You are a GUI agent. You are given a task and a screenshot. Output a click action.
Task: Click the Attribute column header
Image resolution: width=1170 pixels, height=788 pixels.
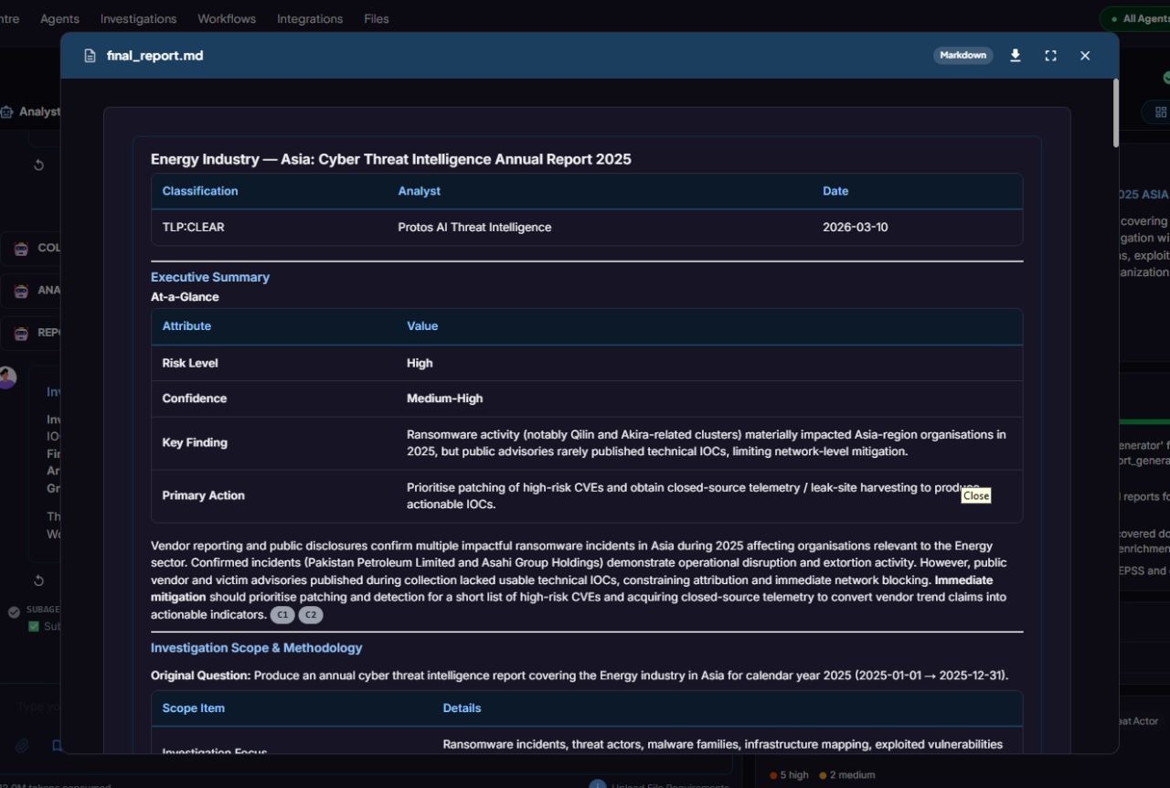186,326
